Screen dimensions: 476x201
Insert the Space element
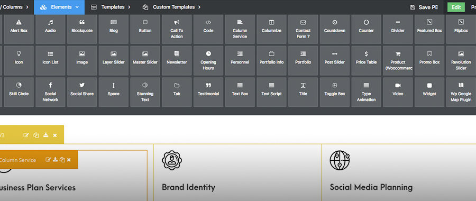[x=114, y=93]
